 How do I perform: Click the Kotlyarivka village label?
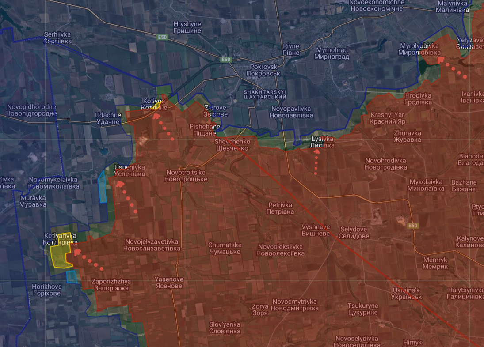60,239
